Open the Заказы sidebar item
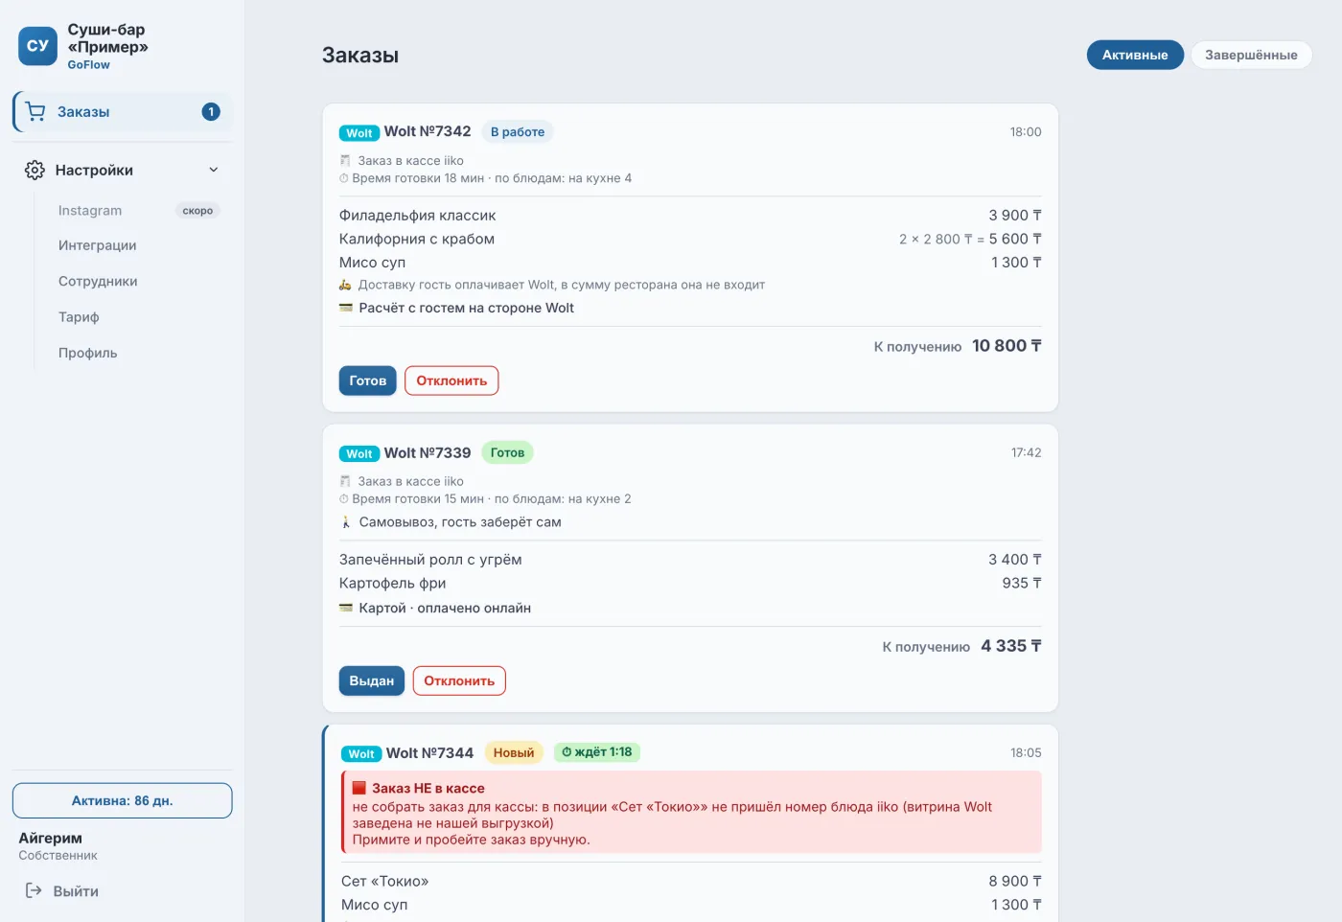This screenshot has height=922, width=1342. pyautogui.click(x=123, y=111)
